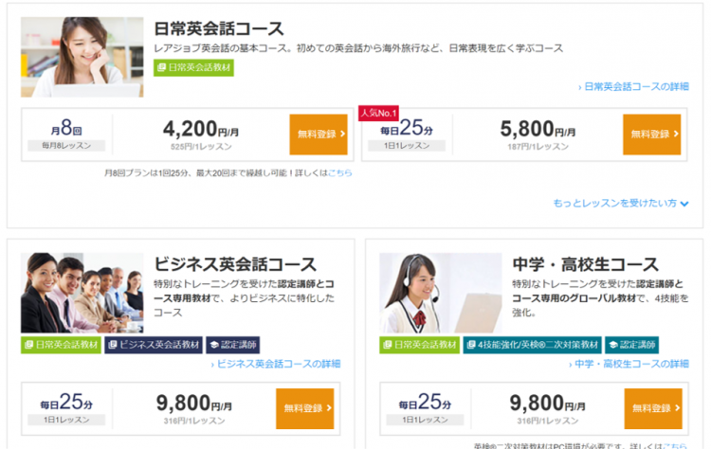This screenshot has width=711, height=449.
Task: Open 日常英会話コースの詳細 link
Action: 633,86
